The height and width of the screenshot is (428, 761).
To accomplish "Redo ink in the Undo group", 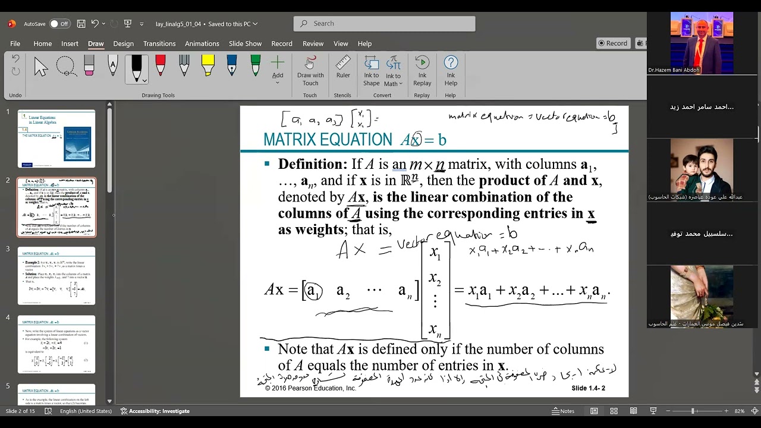I will tap(15, 72).
